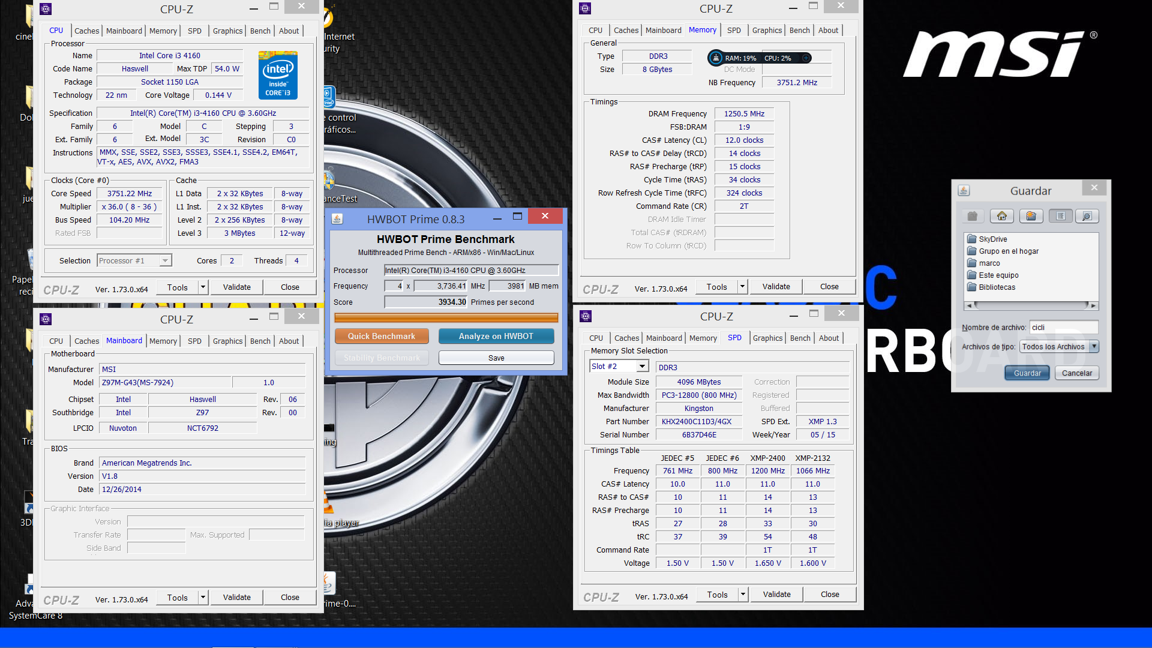Click the broom cleanup icon on RAM widget
The image size is (1152, 648).
click(x=716, y=58)
